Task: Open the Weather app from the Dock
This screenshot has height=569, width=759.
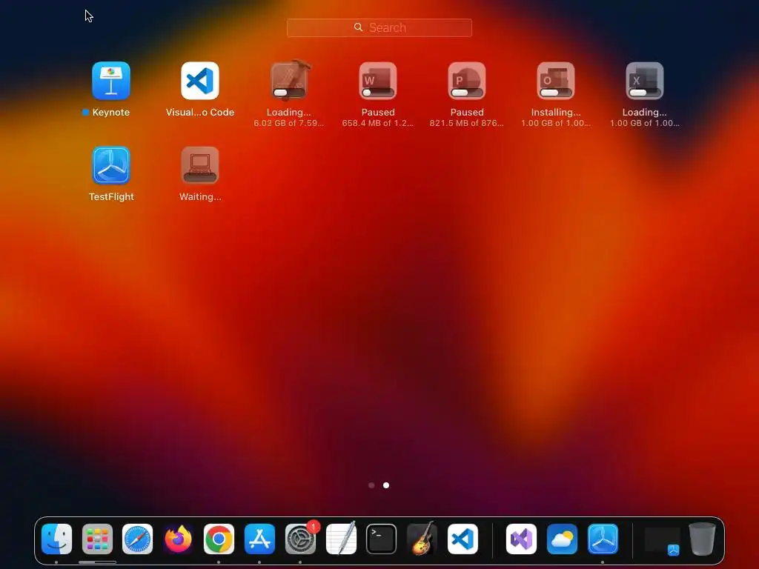Action: point(562,539)
